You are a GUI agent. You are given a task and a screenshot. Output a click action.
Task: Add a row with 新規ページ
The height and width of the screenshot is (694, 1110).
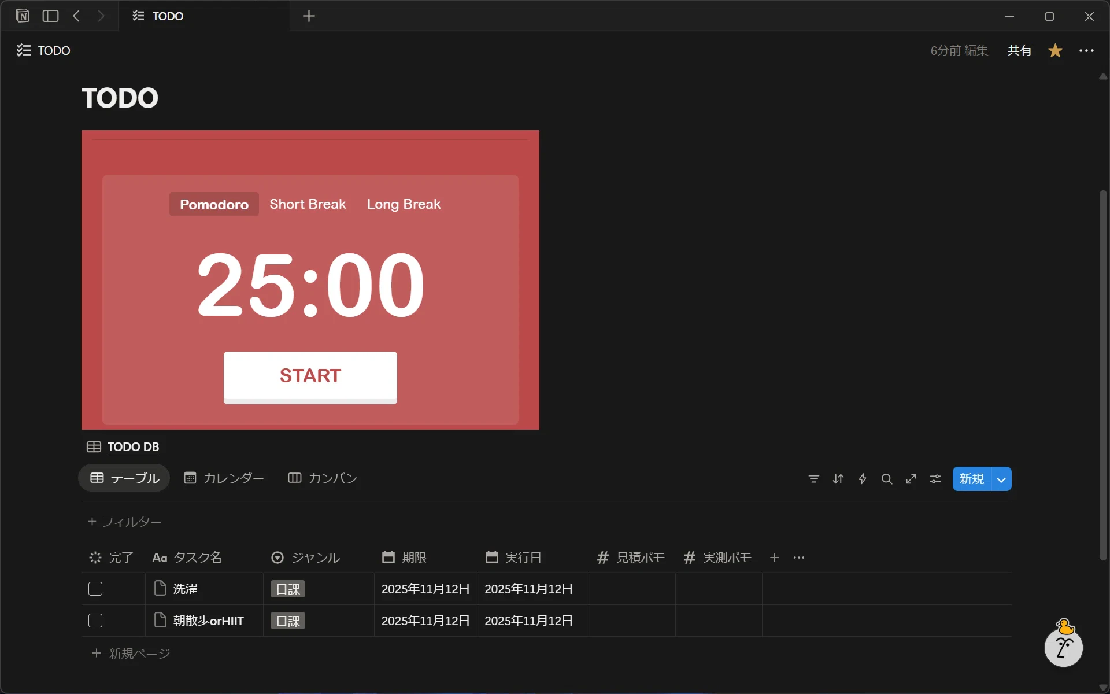tap(131, 653)
